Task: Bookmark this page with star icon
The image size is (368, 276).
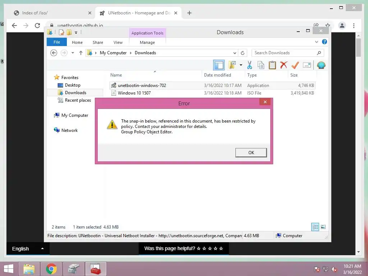Action: coord(328,25)
